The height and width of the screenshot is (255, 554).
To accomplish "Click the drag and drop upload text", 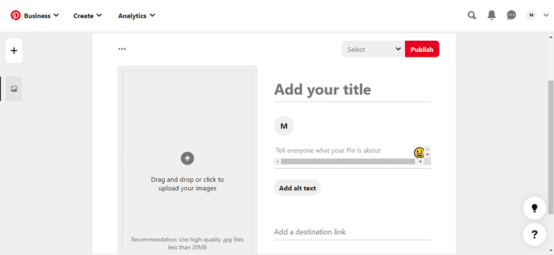I will point(187,184).
